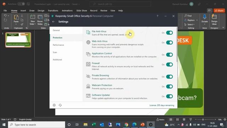Click the Cut scissors icon
Screen dimensions: 227x128
(x=22, y=16)
